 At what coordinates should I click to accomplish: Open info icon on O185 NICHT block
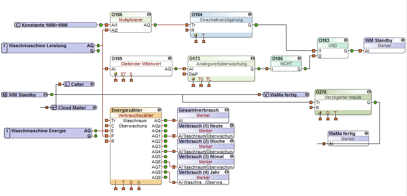(299, 58)
